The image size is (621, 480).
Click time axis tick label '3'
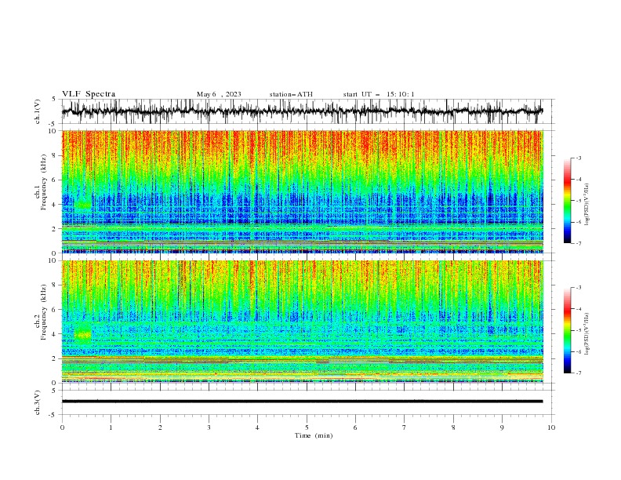(x=209, y=427)
